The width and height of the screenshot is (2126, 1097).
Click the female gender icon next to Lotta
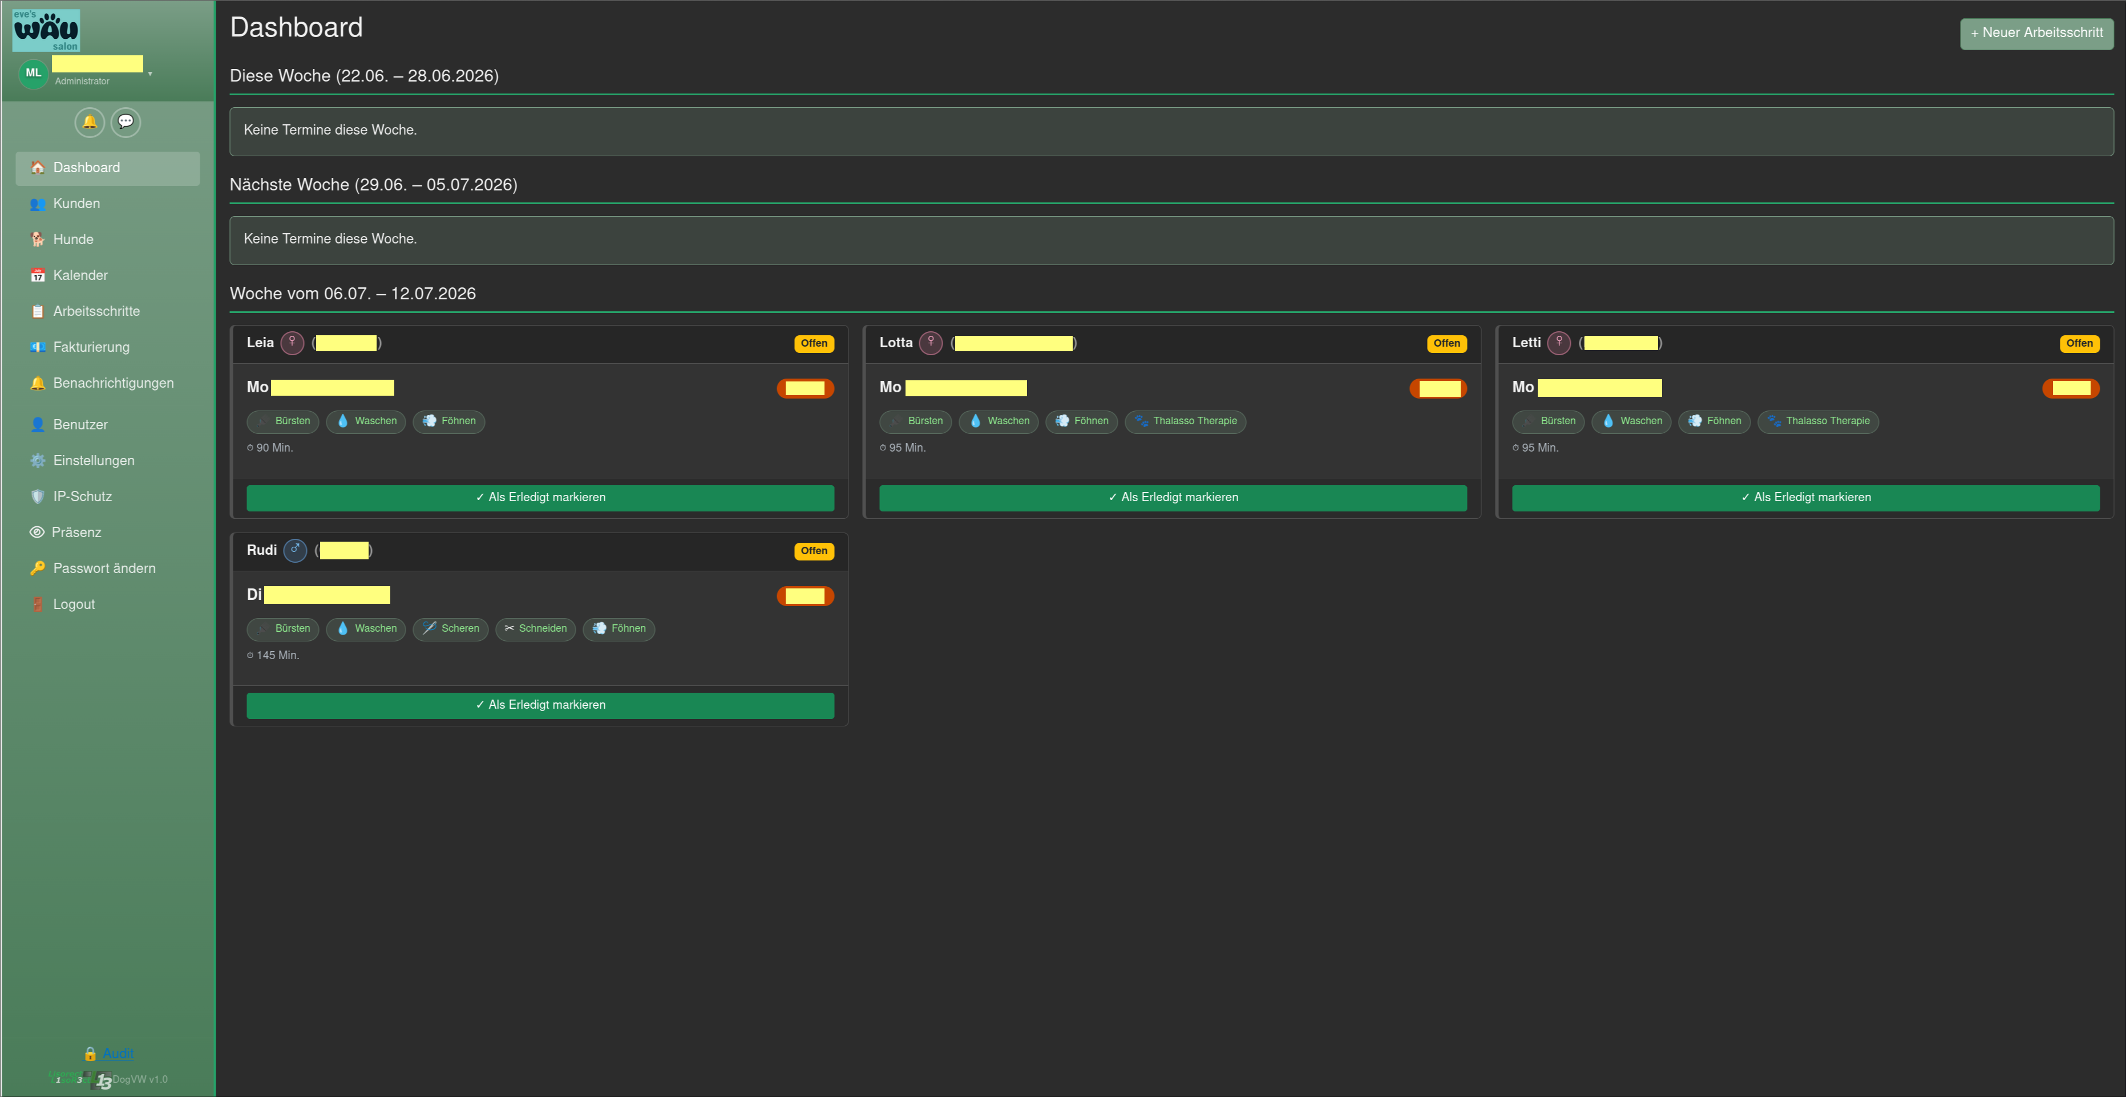coord(930,342)
